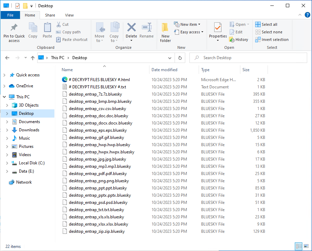
Task: Sort by the Name column header
Action: point(104,69)
